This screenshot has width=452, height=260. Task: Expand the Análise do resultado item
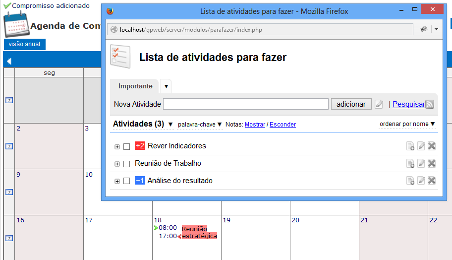click(x=117, y=181)
